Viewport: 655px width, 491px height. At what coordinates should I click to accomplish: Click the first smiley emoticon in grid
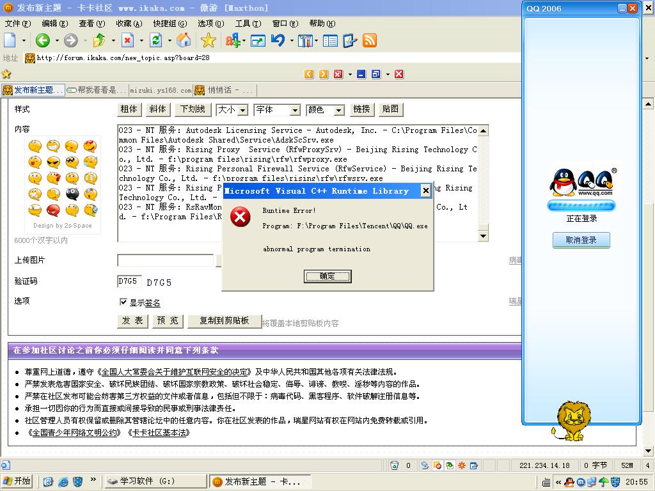[x=35, y=146]
